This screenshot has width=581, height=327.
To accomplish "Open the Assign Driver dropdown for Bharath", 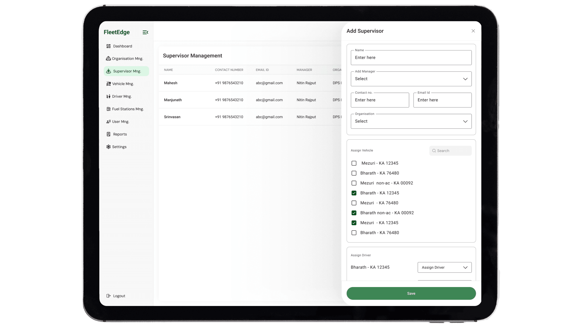I will 444,267.
